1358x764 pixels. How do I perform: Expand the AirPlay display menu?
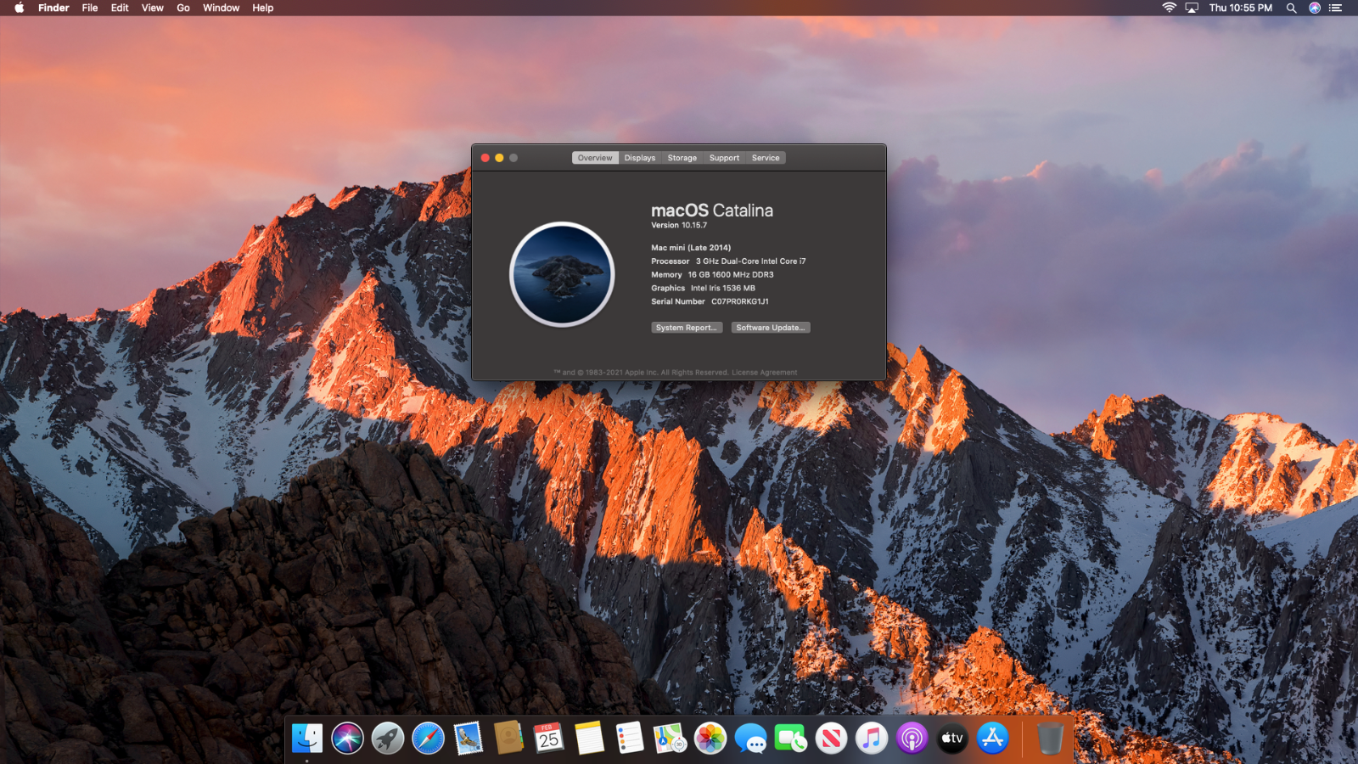click(x=1192, y=8)
